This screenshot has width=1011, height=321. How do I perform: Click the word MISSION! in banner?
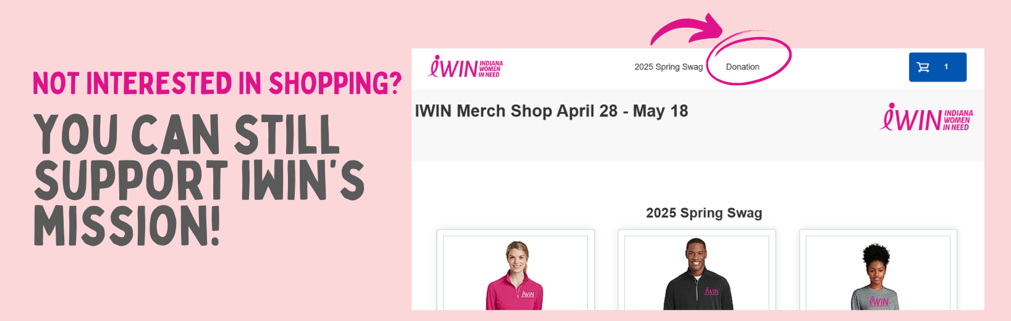127,226
